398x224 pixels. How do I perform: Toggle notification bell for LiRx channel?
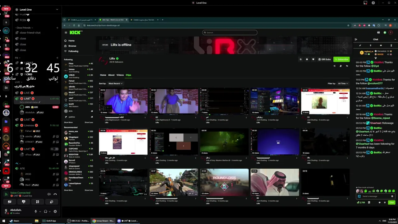point(307,59)
